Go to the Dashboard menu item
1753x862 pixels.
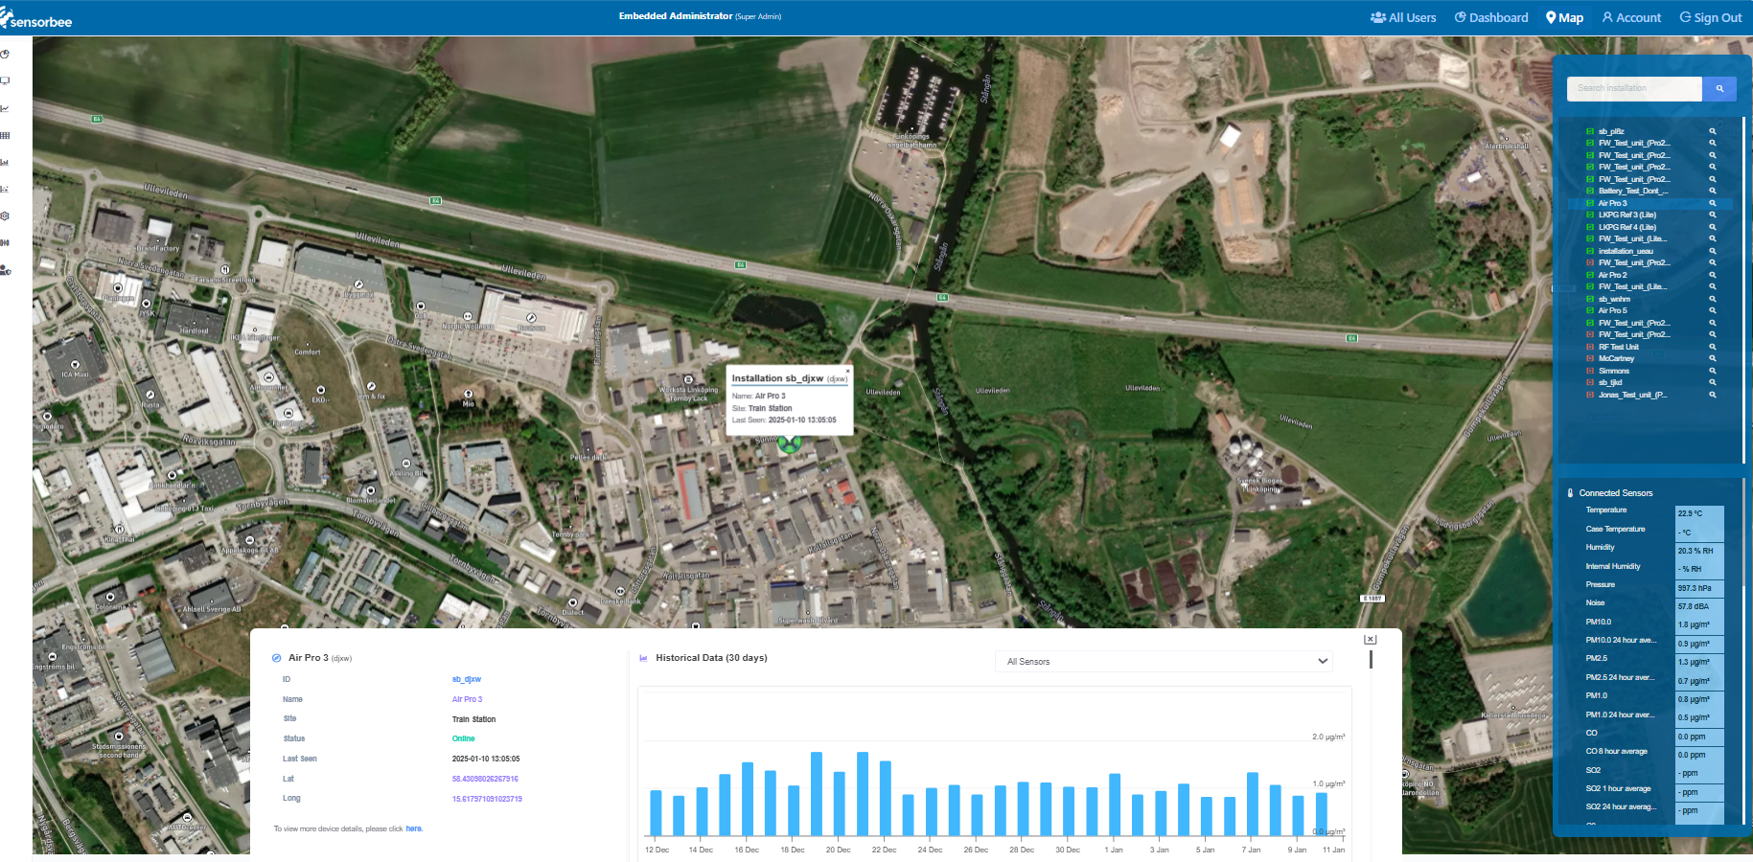click(1491, 17)
